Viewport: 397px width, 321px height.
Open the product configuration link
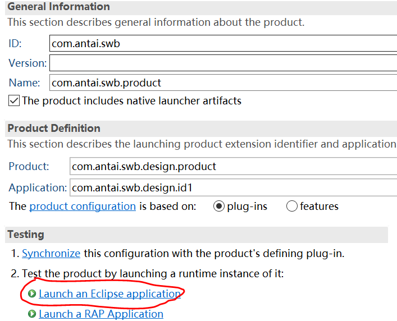tap(83, 207)
